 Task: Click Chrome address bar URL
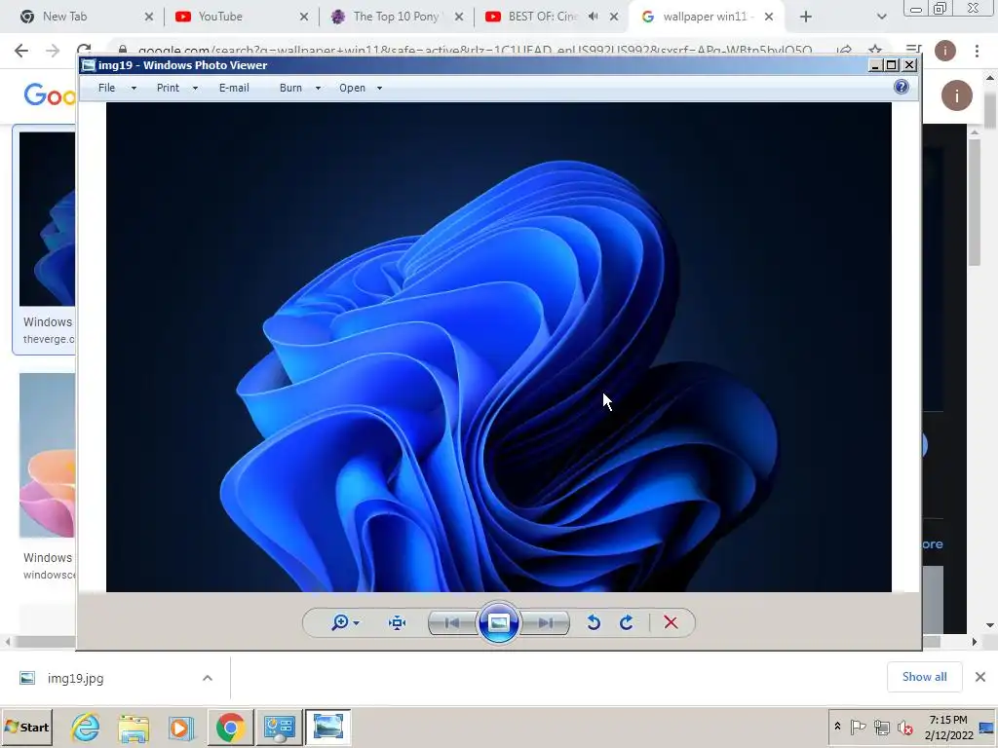[x=475, y=51]
